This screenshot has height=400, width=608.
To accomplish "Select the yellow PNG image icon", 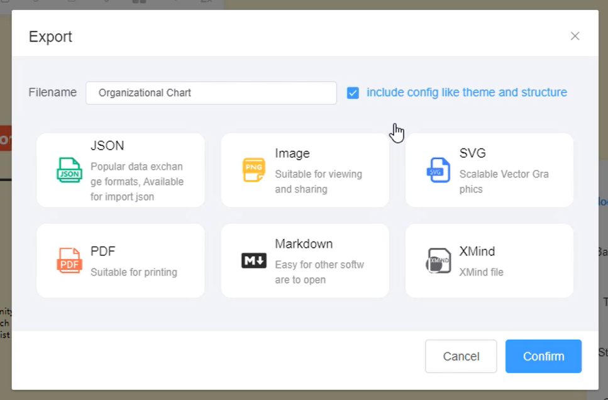I will click(254, 170).
